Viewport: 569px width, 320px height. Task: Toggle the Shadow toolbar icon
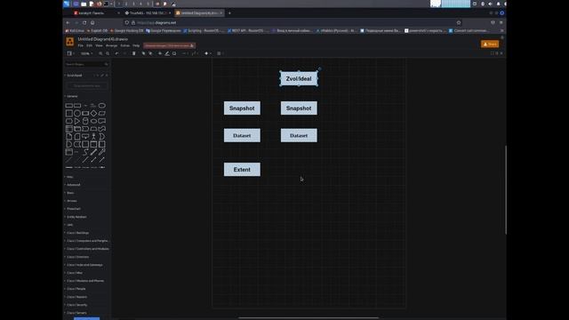[x=174, y=53]
